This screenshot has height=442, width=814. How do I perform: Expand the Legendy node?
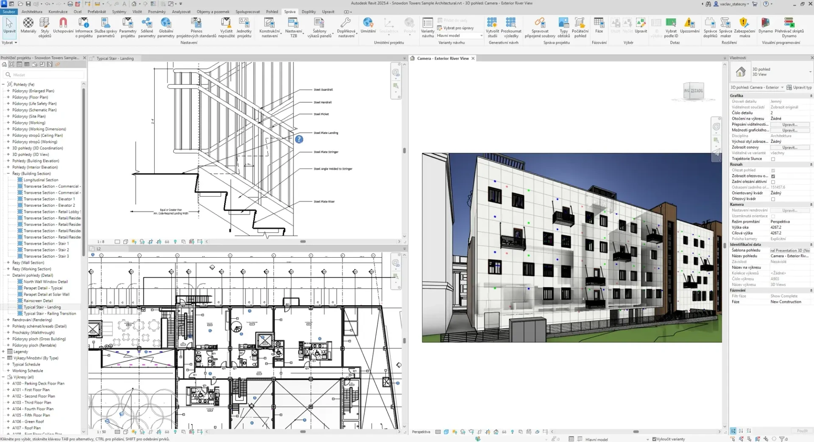click(3, 351)
